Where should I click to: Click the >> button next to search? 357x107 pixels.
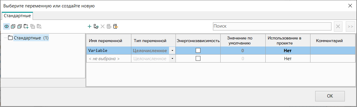pyautogui.click(x=350, y=26)
